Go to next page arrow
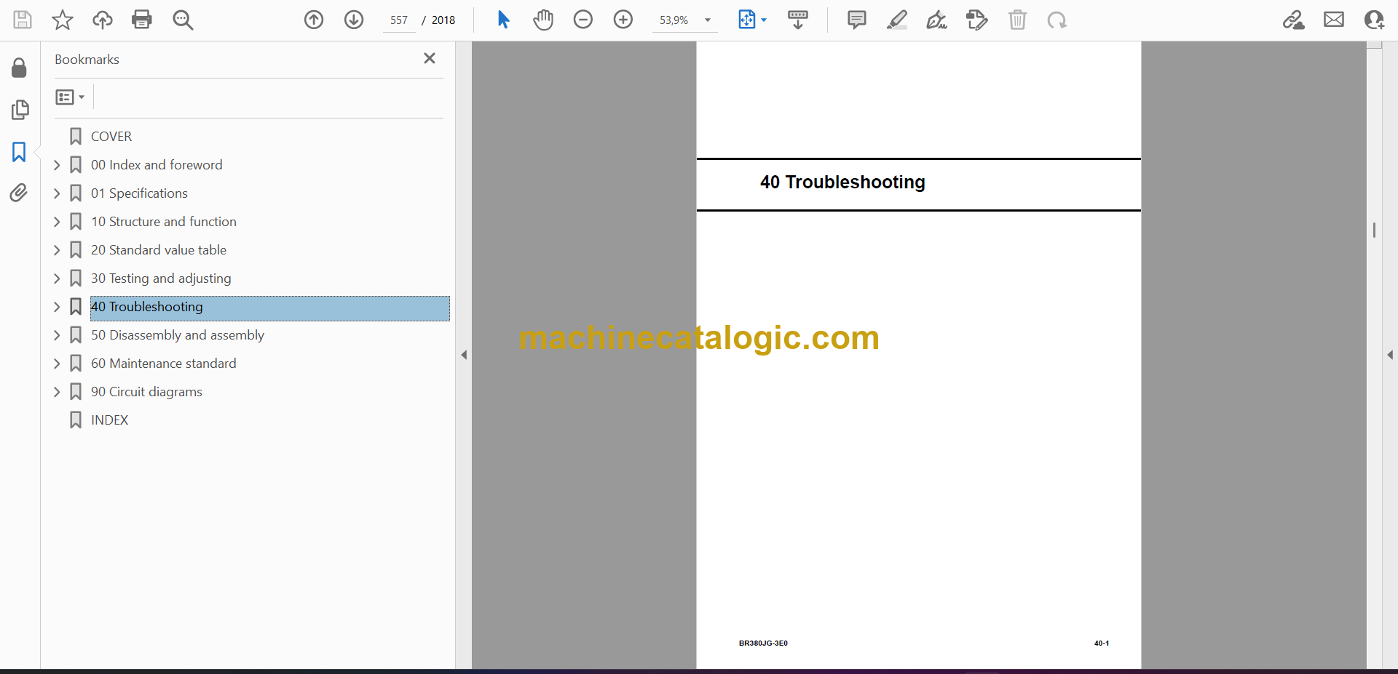 coord(354,20)
